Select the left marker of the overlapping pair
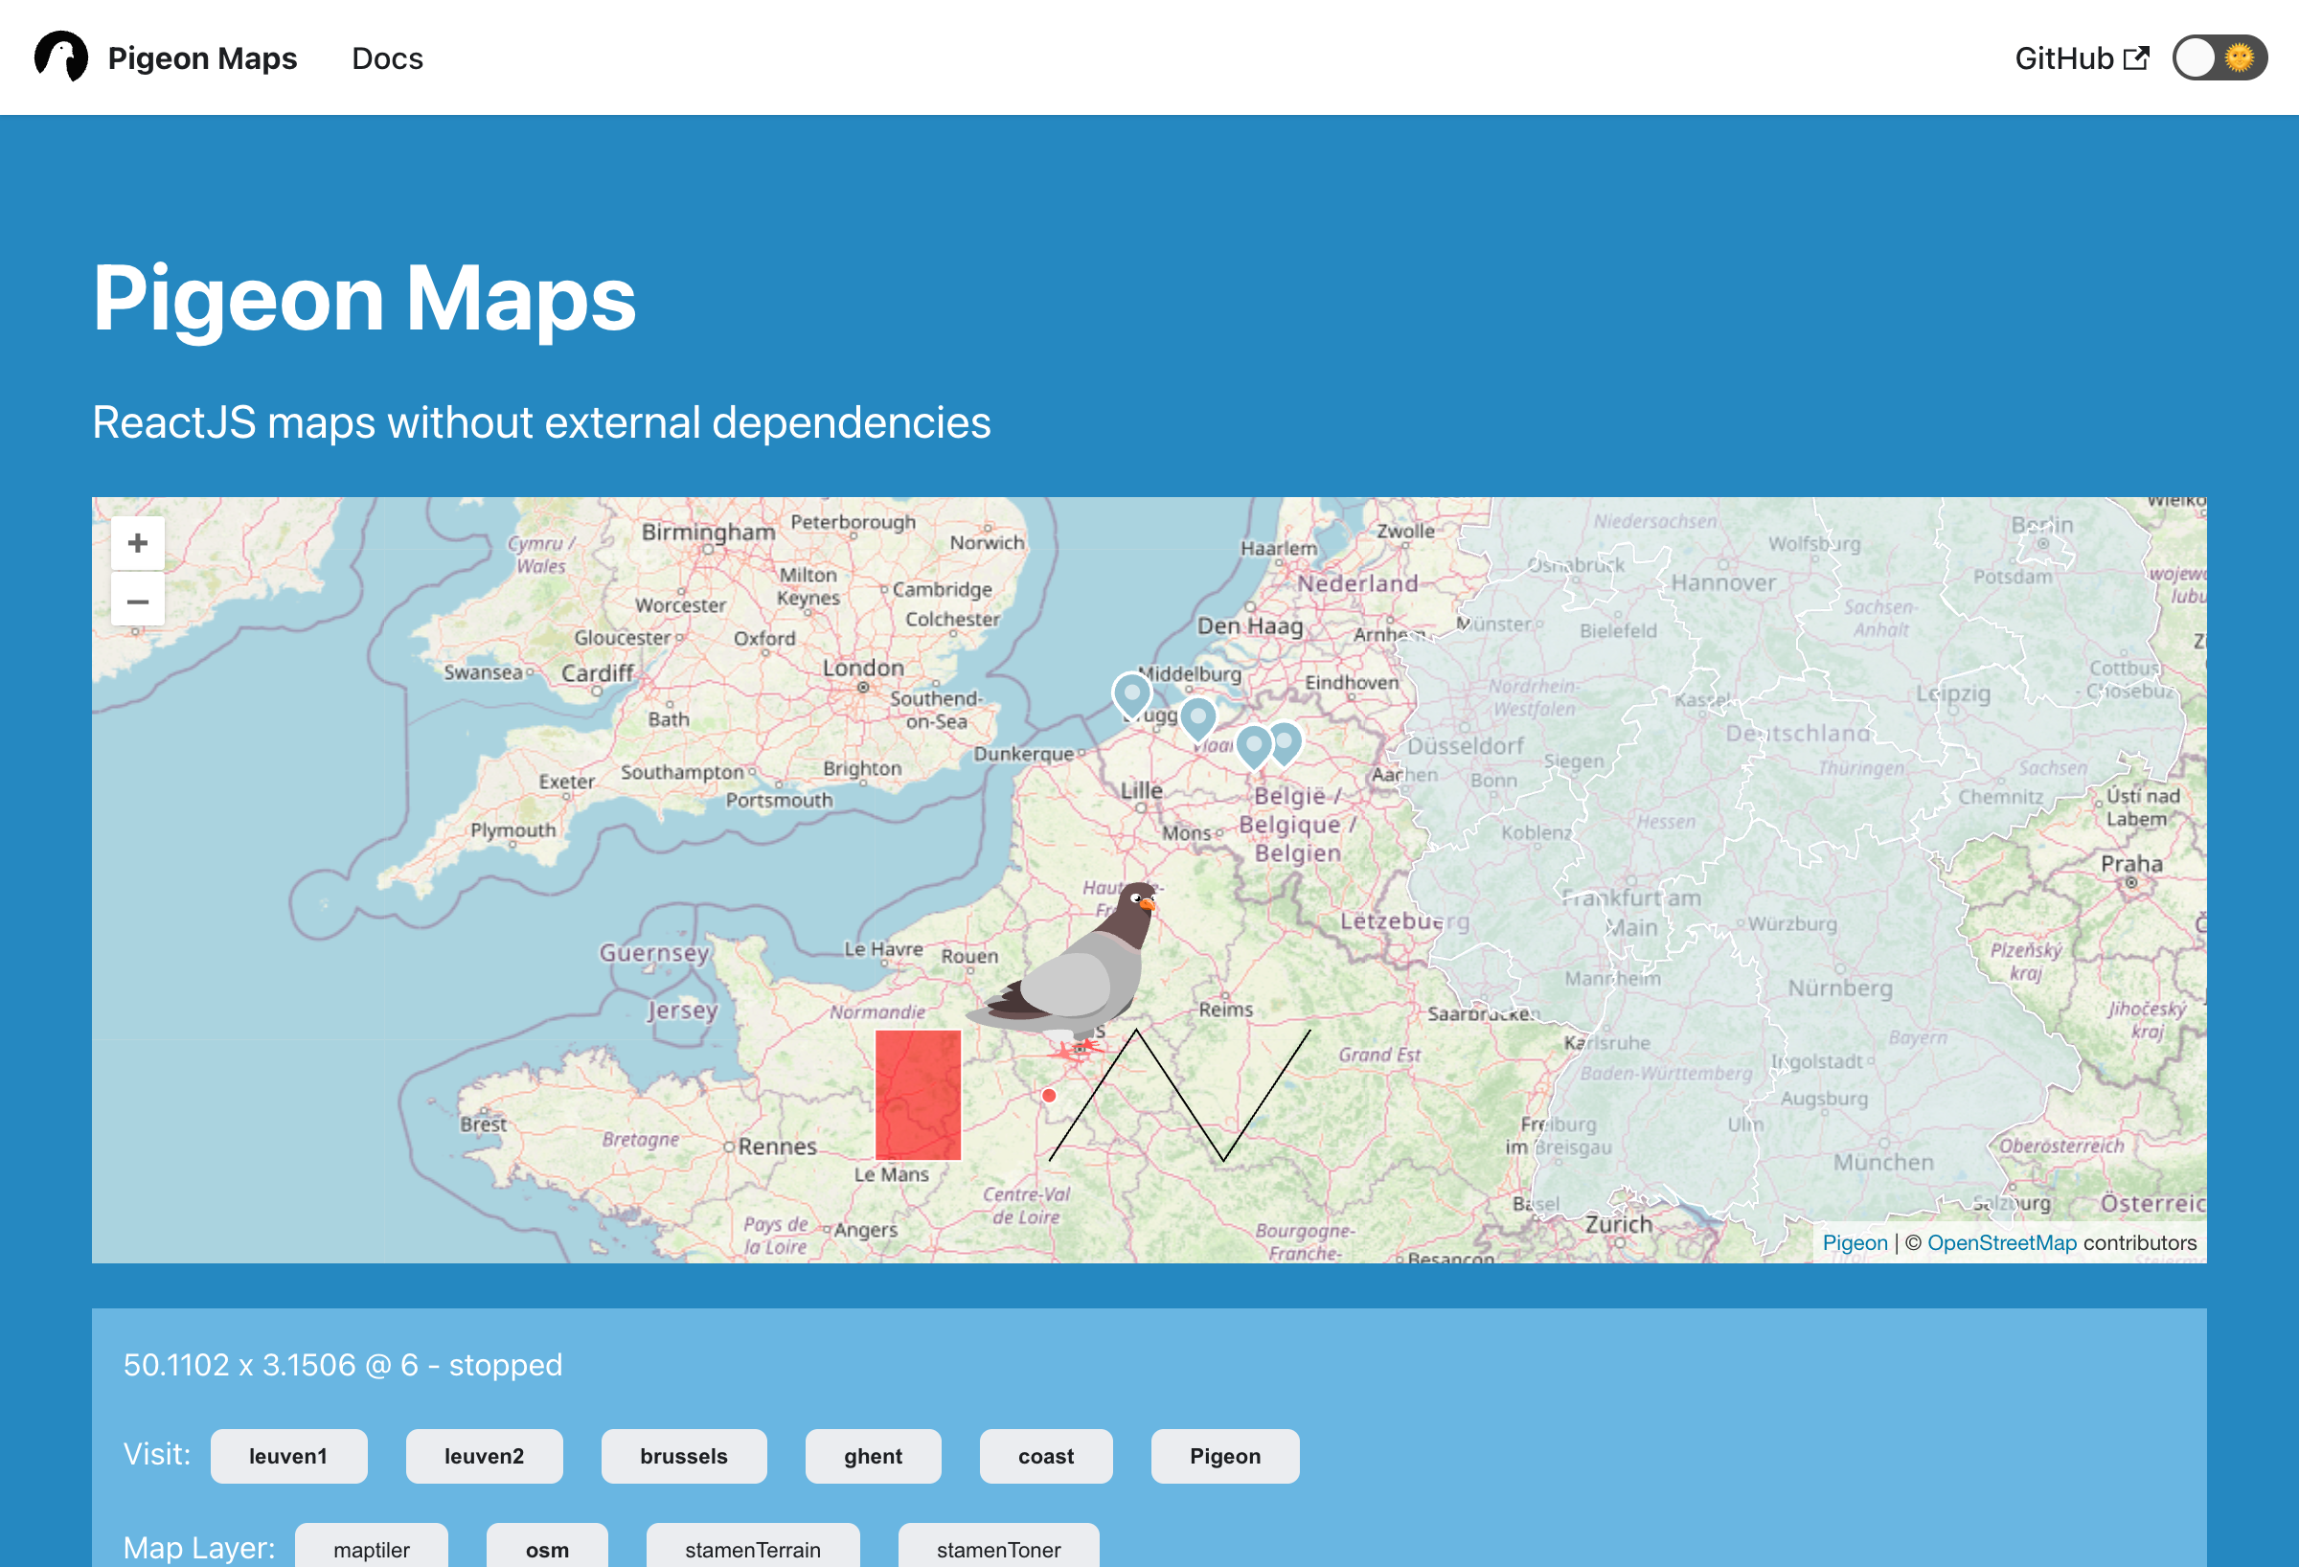The image size is (2299, 1567). [1253, 747]
